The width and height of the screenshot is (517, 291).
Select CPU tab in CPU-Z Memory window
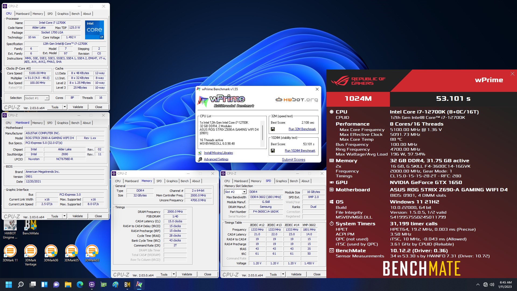[118, 181]
